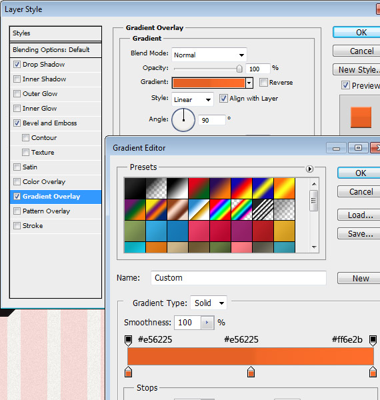Pick the olive green solid preset swatch
This screenshot has height=400, width=380.
pyautogui.click(x=135, y=231)
